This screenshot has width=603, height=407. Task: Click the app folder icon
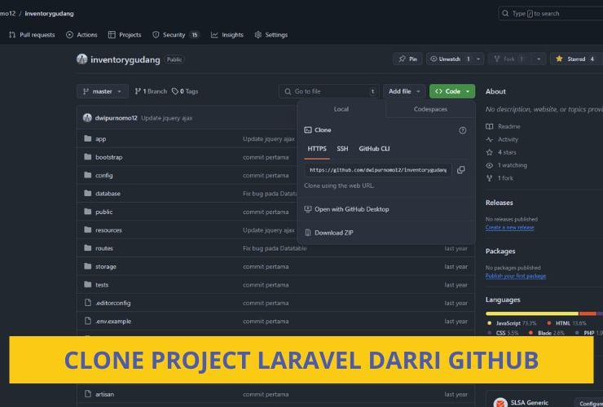click(88, 138)
